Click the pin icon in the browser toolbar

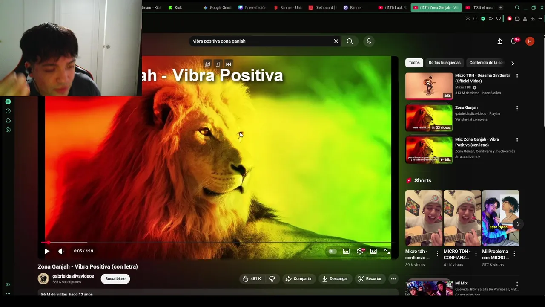coord(468,19)
